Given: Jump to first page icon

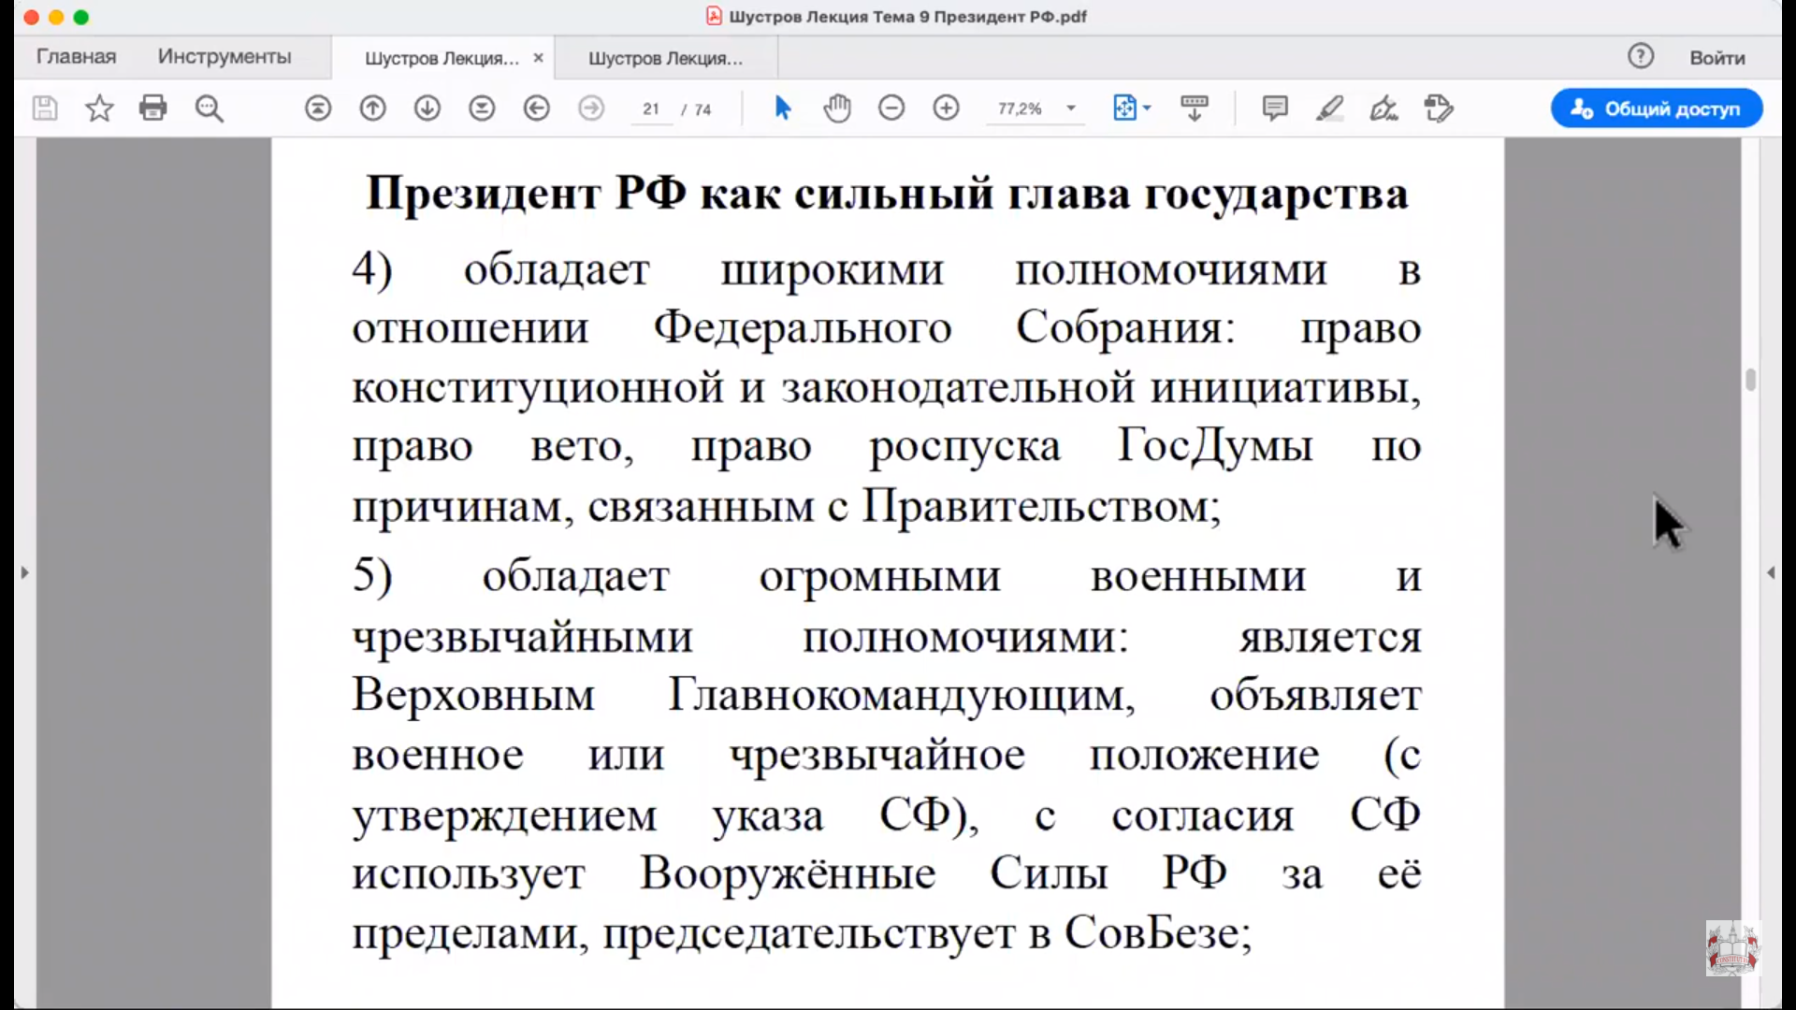Looking at the screenshot, I should pos(318,108).
